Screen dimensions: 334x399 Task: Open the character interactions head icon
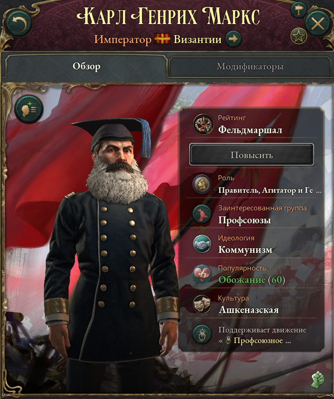(x=29, y=110)
